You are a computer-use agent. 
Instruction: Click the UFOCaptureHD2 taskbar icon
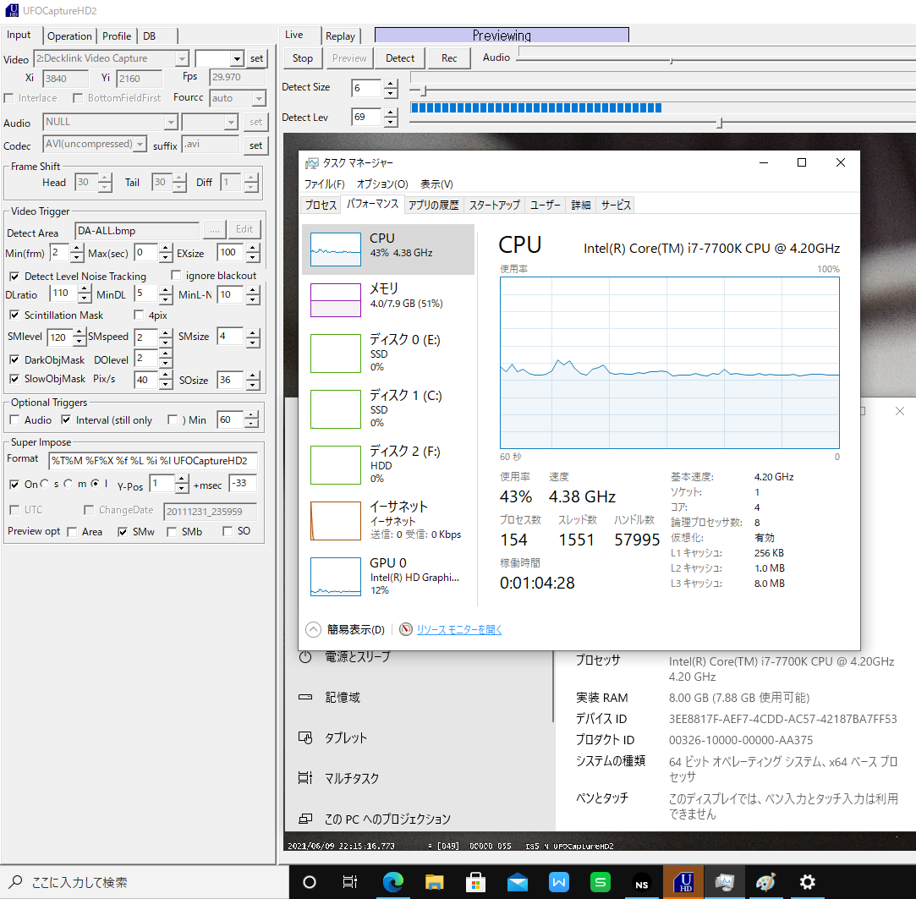pos(683,882)
